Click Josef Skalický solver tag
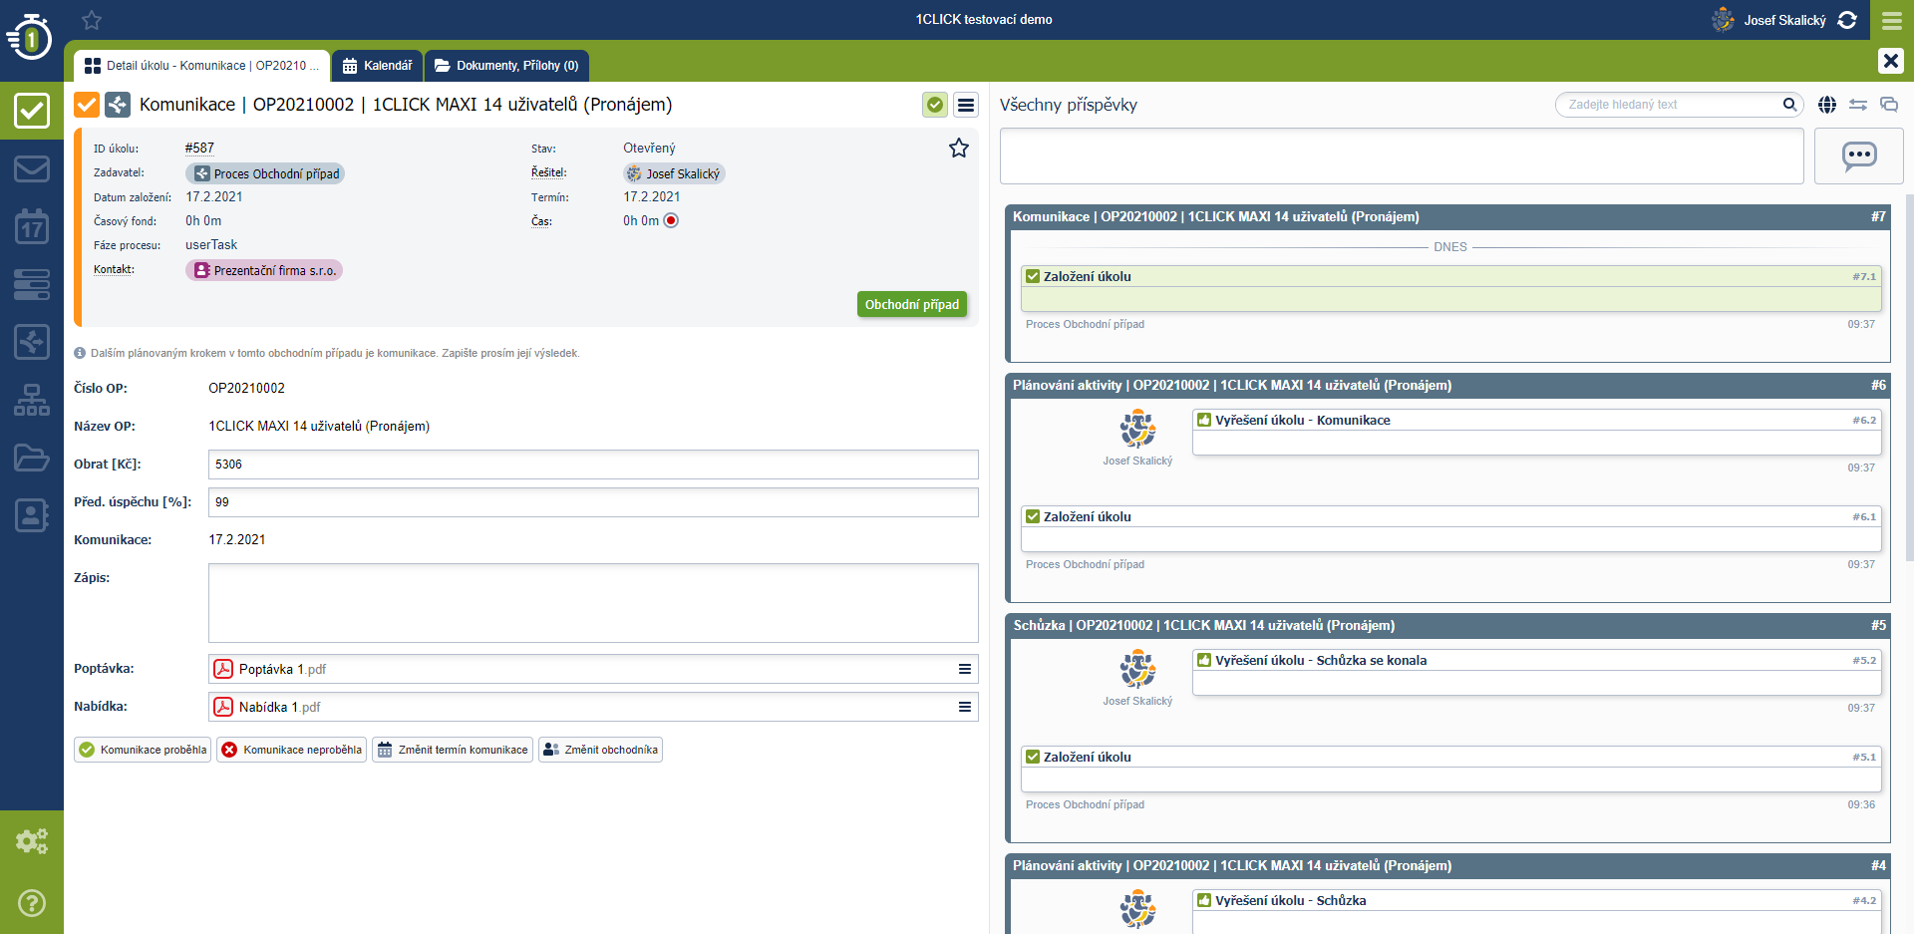 pyautogui.click(x=674, y=173)
